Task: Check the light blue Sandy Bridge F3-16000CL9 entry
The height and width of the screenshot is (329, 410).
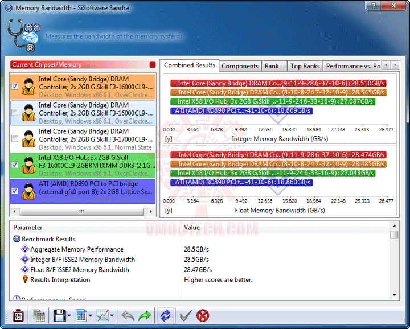Action: (15, 112)
